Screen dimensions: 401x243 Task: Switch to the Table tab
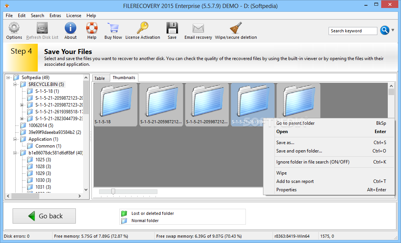point(100,78)
